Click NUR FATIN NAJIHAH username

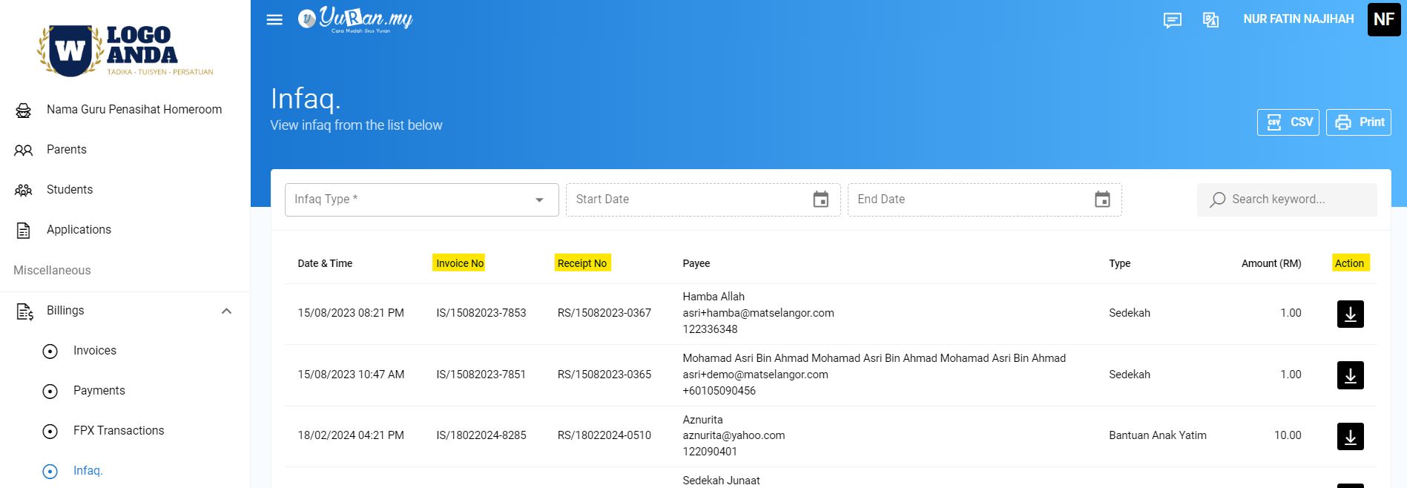(1299, 19)
